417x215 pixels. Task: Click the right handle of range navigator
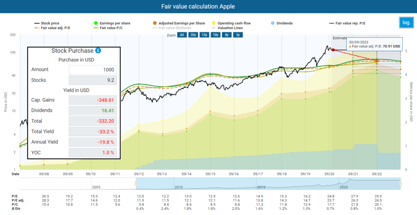pyautogui.click(x=400, y=183)
